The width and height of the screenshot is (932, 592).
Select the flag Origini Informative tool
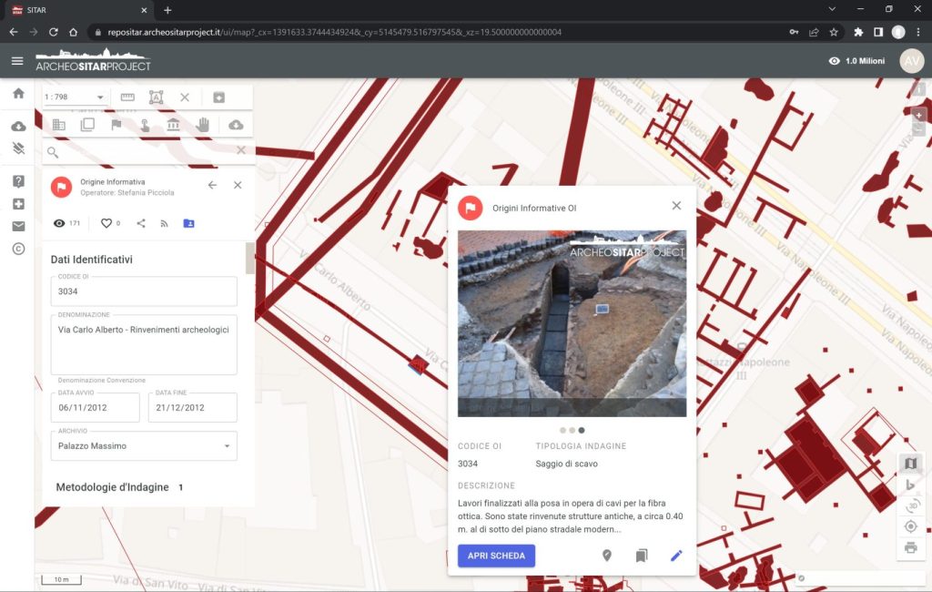(116, 125)
